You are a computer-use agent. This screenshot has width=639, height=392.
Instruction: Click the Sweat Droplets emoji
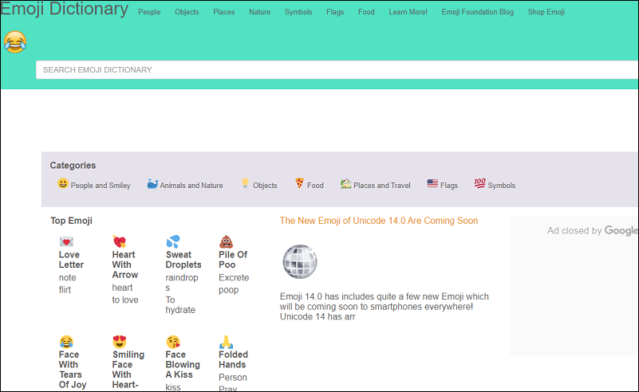click(x=173, y=241)
